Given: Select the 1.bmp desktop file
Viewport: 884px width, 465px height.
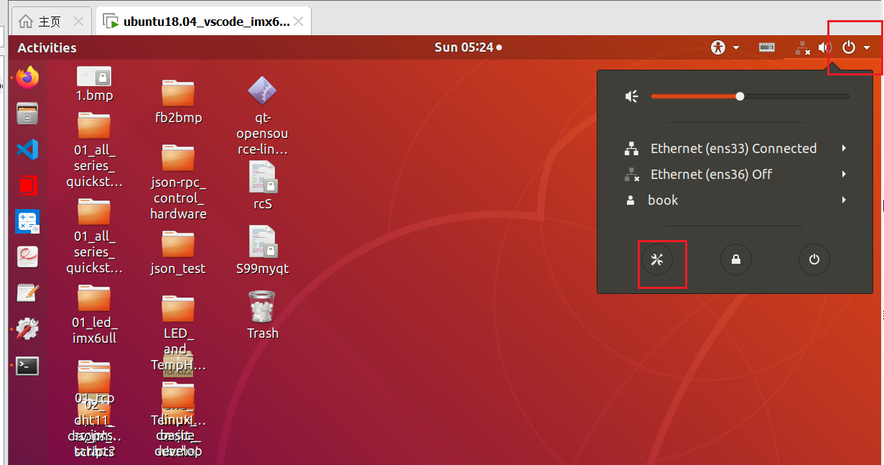Looking at the screenshot, I should (94, 84).
